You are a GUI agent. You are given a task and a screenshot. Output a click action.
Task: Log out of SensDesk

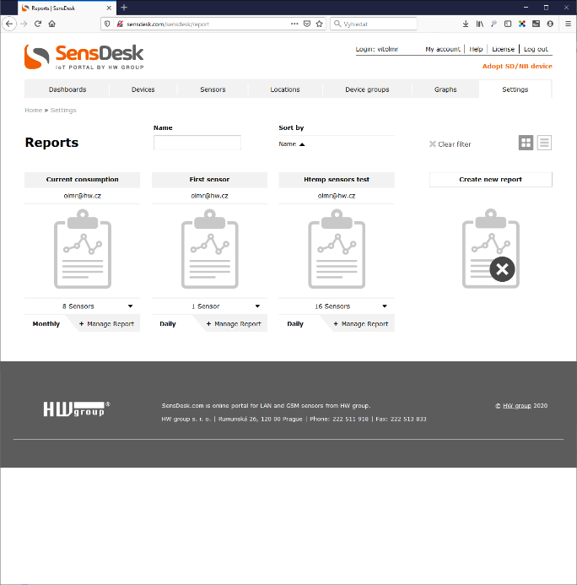pyautogui.click(x=536, y=49)
